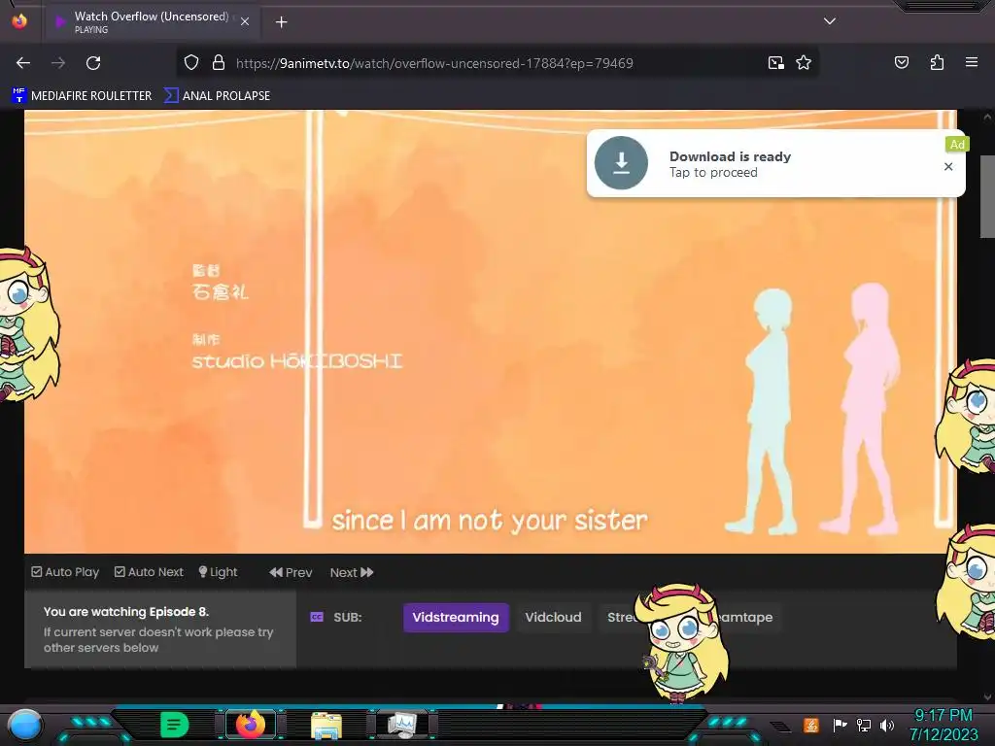View site security lock info

point(219,63)
